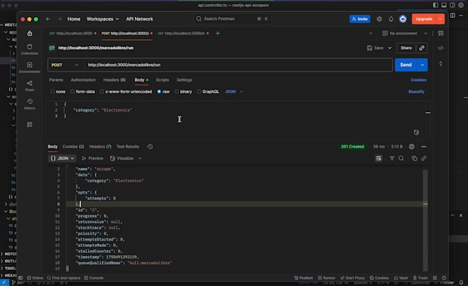This screenshot has width=468, height=286.
Task: Click the Postbot icon in request editor
Action: pos(416,132)
